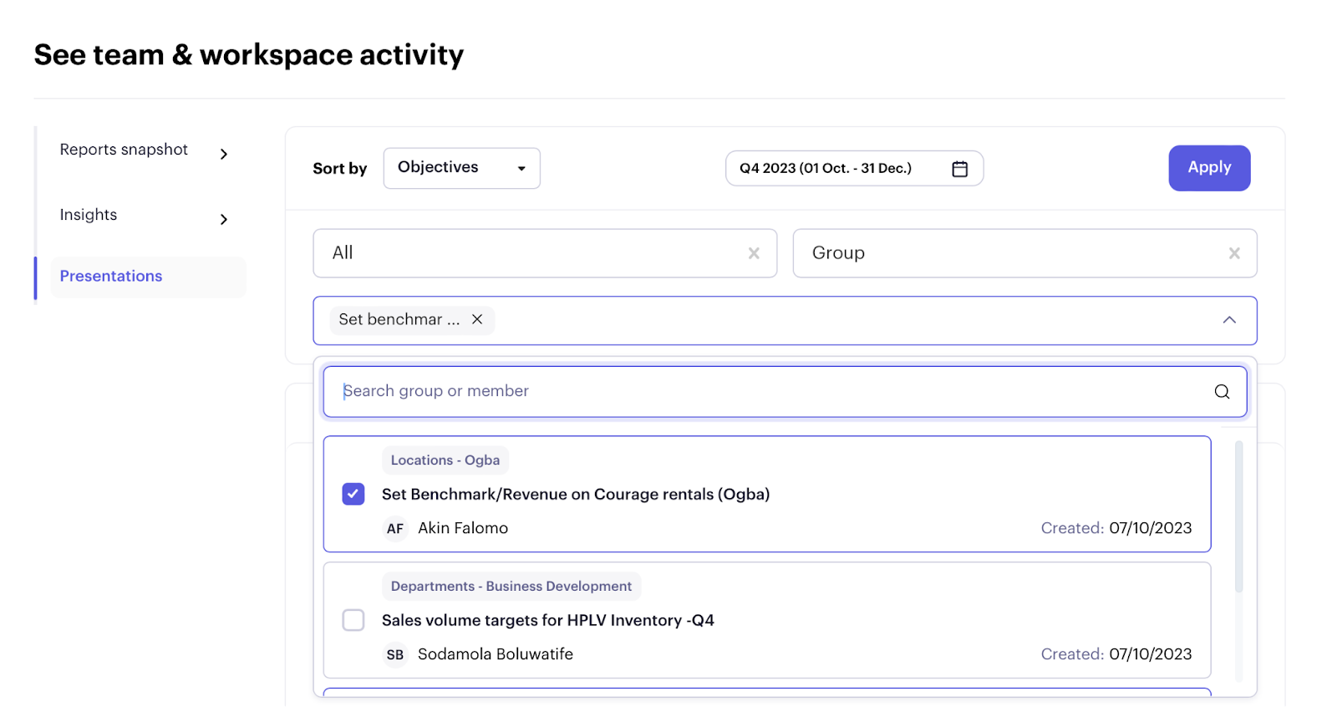
Task: Click the Departments - Business Development tag
Action: [511, 587]
